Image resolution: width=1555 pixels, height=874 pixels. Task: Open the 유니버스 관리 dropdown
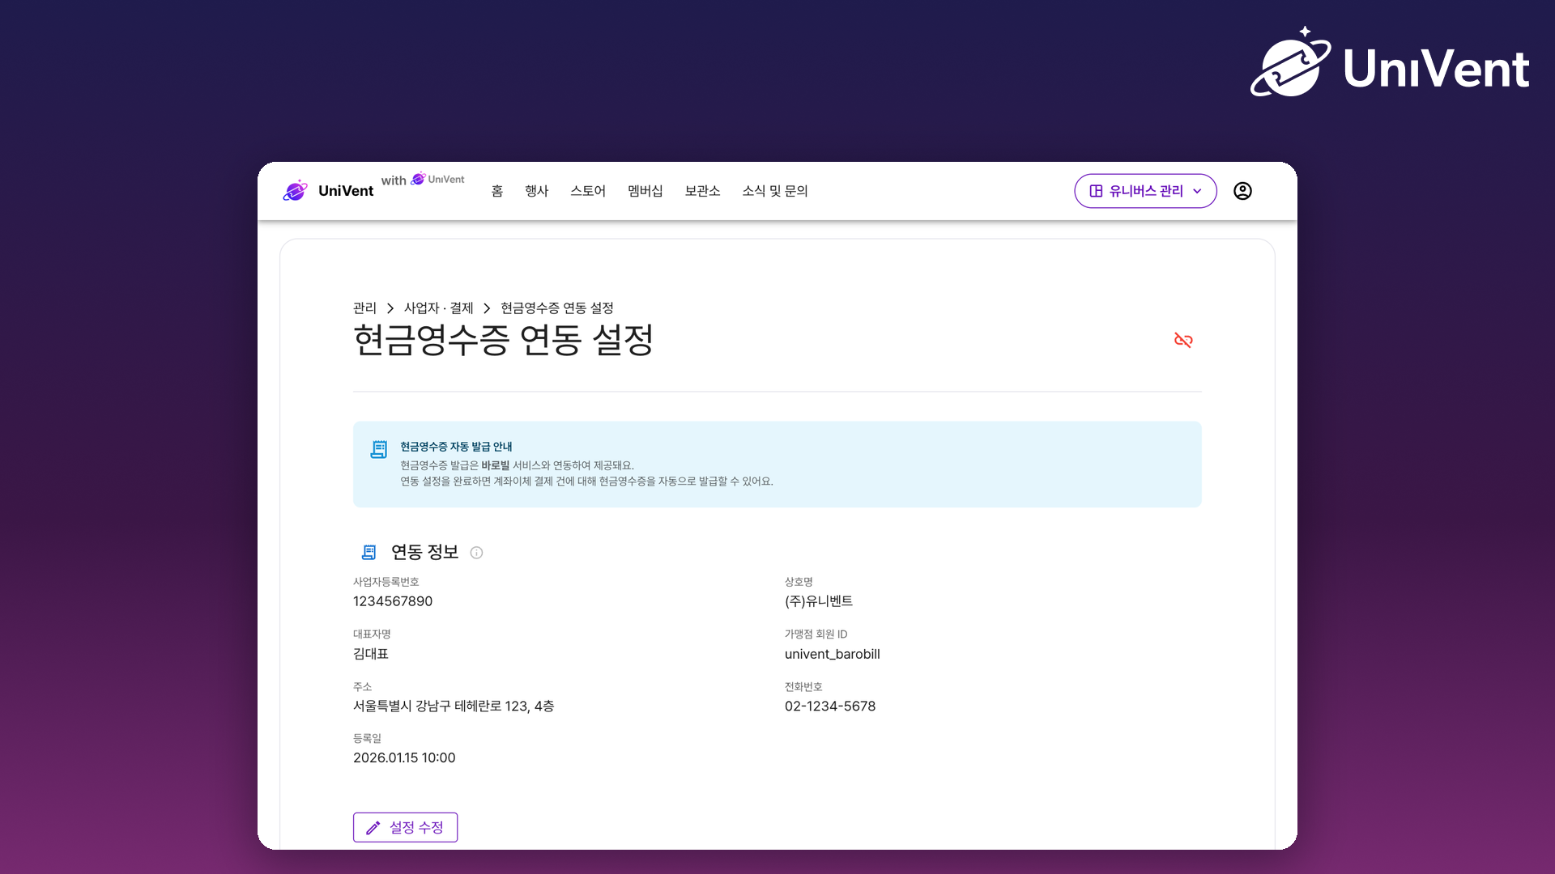pyautogui.click(x=1145, y=191)
